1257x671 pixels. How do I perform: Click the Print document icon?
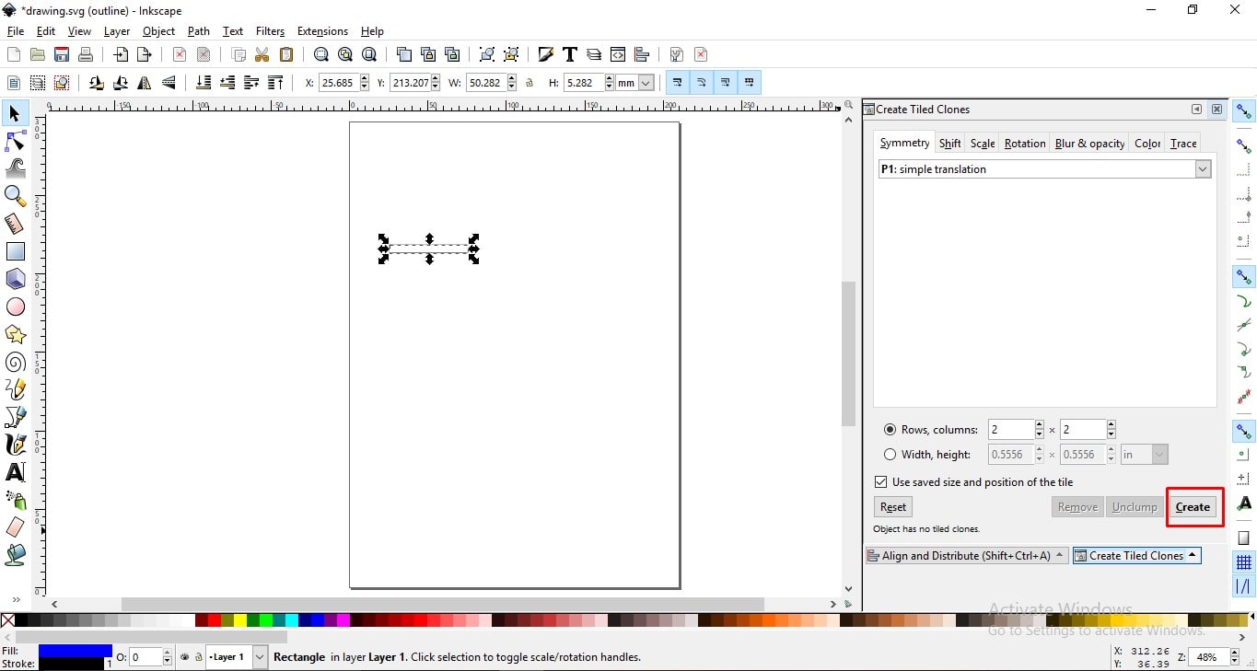tap(86, 54)
